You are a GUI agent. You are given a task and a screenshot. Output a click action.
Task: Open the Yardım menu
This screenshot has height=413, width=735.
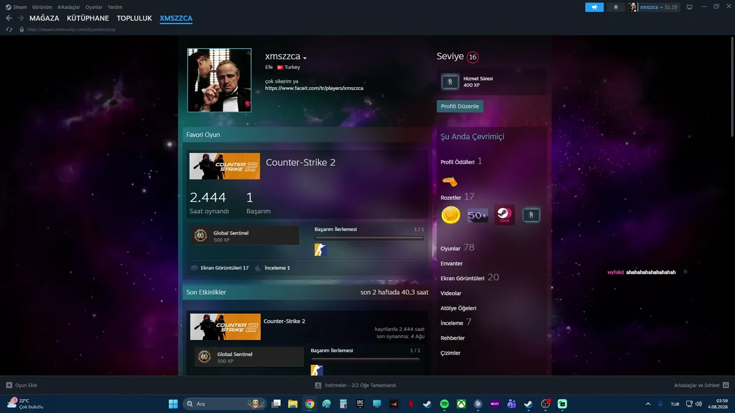(x=115, y=7)
